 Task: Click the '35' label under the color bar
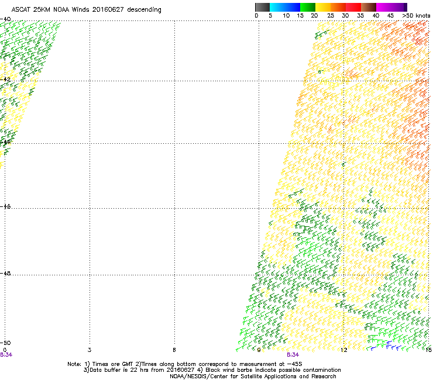[x=360, y=16]
